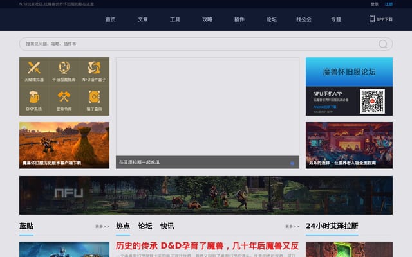The image size is (412, 257).
Task: Open the 专题 navigation item
Action: click(x=336, y=19)
